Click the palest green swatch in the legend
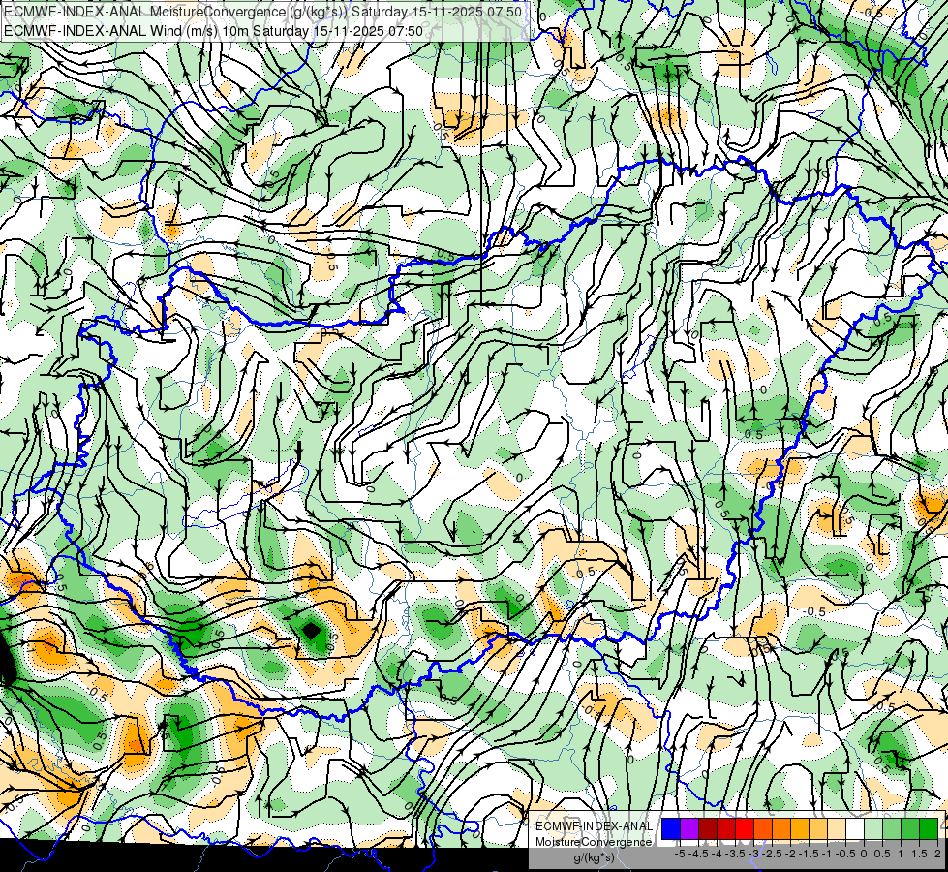Image resolution: width=948 pixels, height=872 pixels. coord(873,829)
